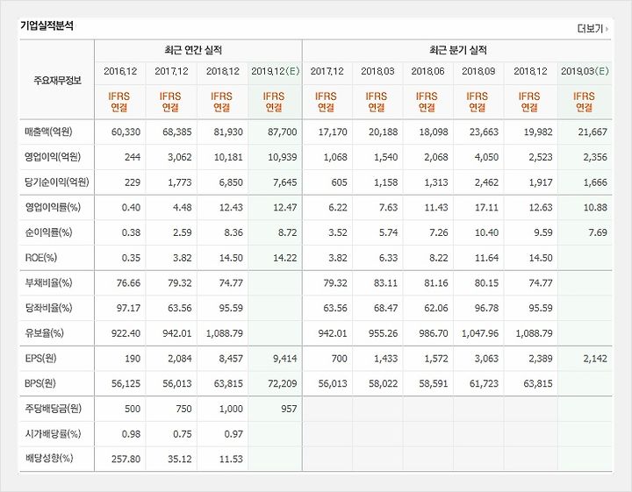632x492 pixels.
Task: Click payout ratio value 11.53
Action: pyautogui.click(x=231, y=459)
